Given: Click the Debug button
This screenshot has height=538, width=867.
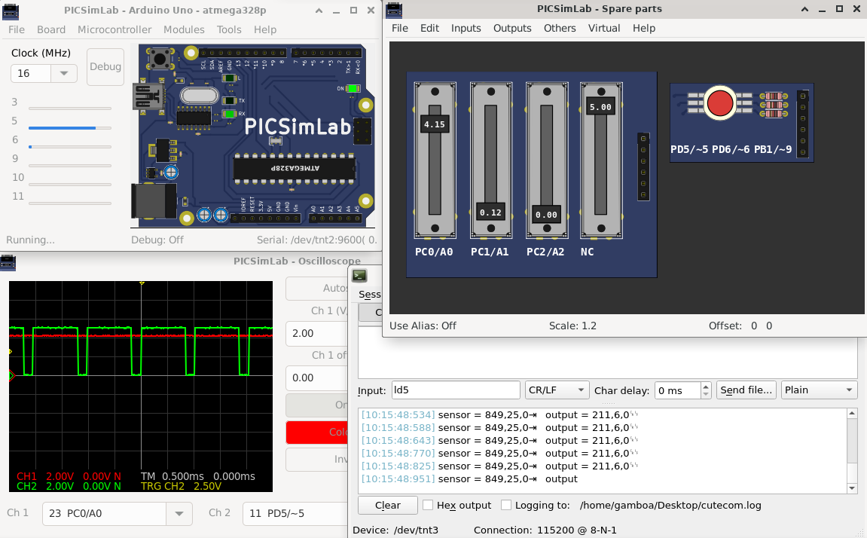Looking at the screenshot, I should click(x=105, y=66).
